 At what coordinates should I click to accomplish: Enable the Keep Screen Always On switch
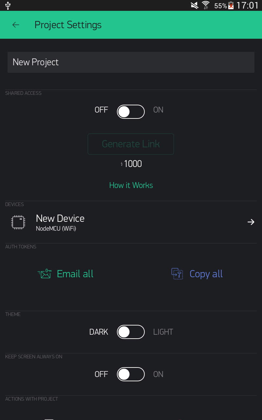click(131, 374)
